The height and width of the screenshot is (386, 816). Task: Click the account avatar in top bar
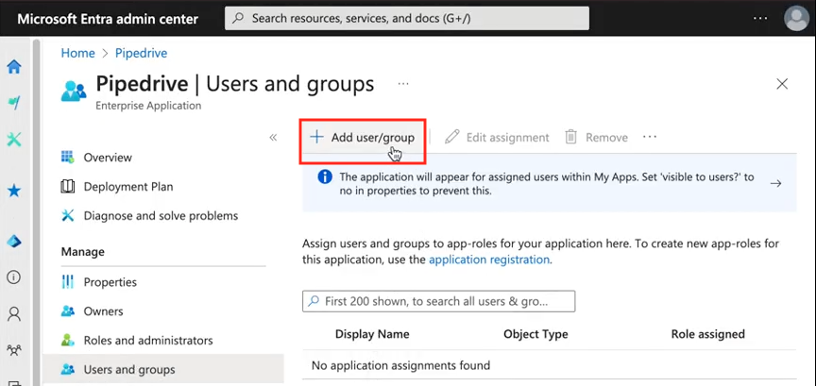(795, 18)
